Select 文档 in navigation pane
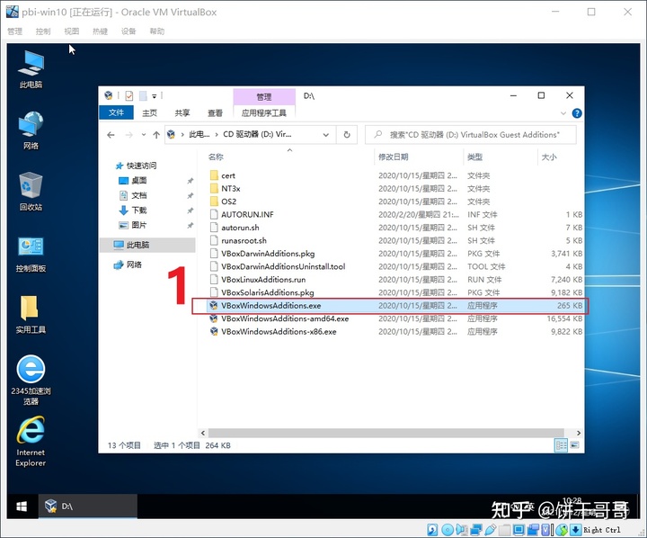 coord(139,195)
